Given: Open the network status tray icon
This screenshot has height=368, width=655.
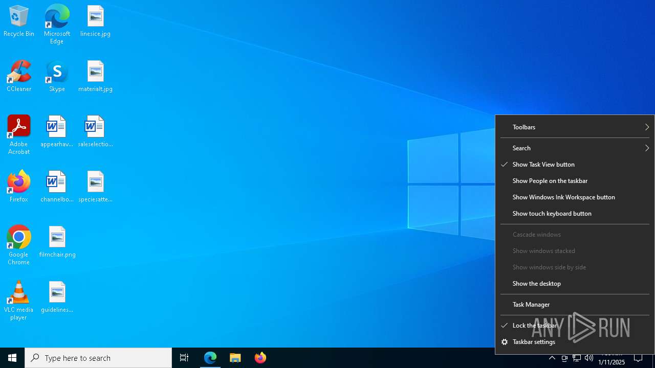Looking at the screenshot, I should [577, 358].
